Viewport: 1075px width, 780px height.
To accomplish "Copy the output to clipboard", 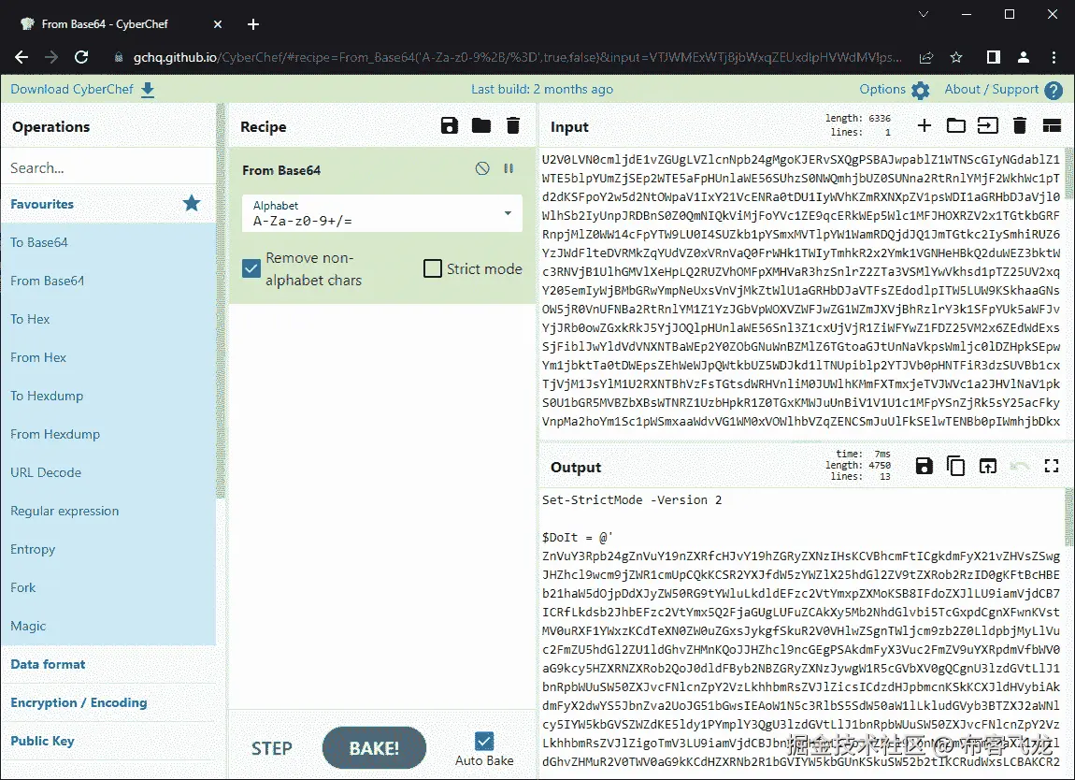I will click(x=955, y=465).
